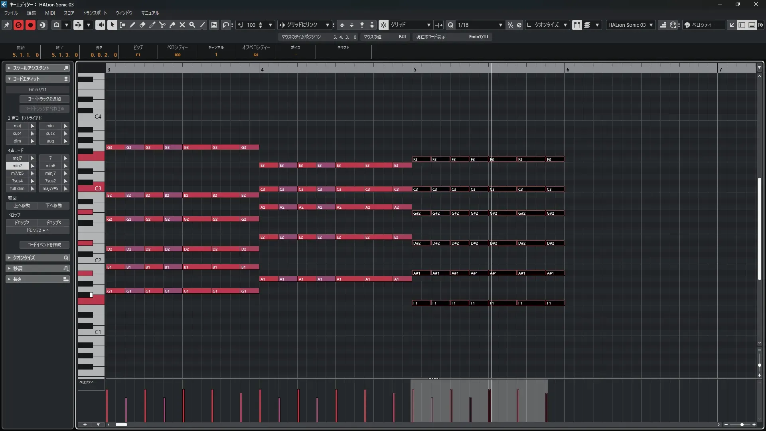The image size is (766, 431).
Task: Select the Draw pencil tool
Action: tap(132, 25)
